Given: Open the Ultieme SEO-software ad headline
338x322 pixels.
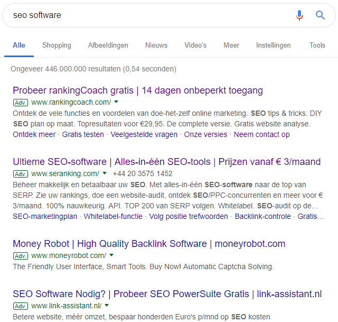Looking at the screenshot, I should click(x=167, y=162).
